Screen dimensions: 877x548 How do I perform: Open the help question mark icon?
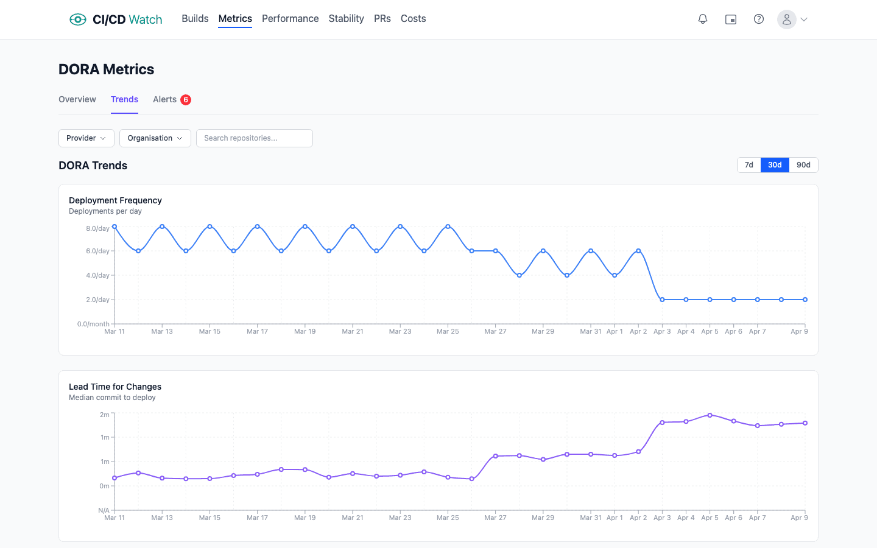pyautogui.click(x=759, y=19)
